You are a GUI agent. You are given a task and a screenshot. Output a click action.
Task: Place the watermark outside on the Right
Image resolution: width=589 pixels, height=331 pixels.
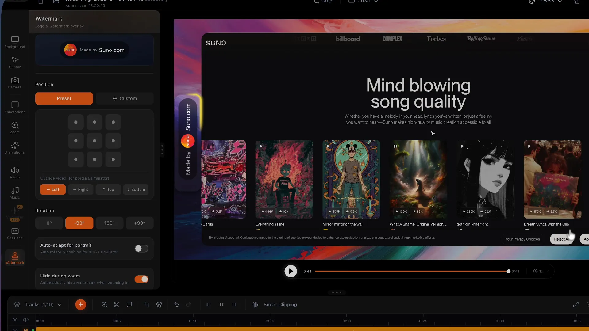[x=80, y=190]
